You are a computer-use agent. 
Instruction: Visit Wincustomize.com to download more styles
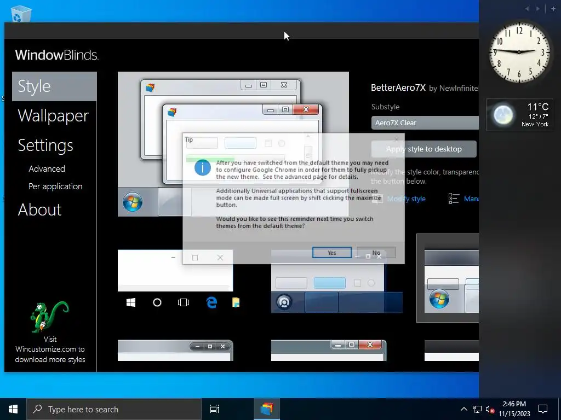(50, 349)
